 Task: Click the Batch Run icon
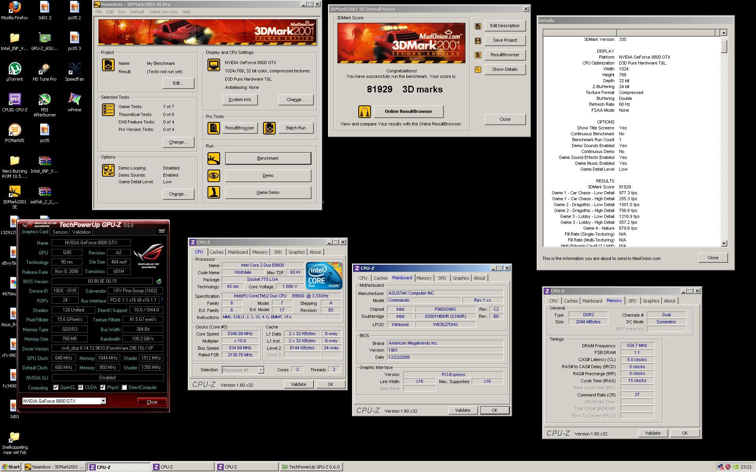click(x=269, y=128)
